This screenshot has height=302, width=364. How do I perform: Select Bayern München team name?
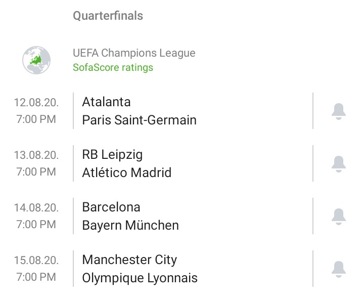point(130,225)
